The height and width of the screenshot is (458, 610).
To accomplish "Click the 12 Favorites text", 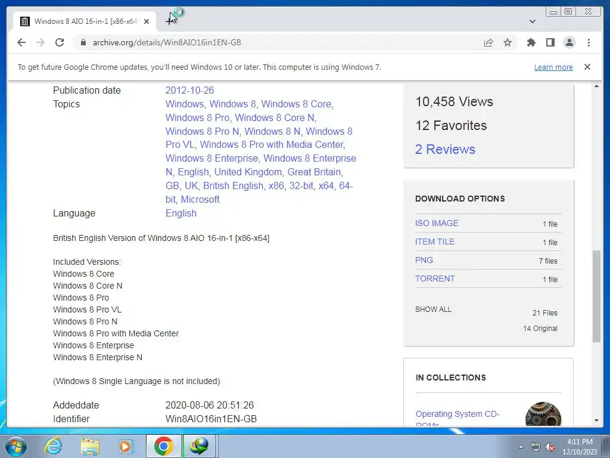I will pyautogui.click(x=451, y=125).
